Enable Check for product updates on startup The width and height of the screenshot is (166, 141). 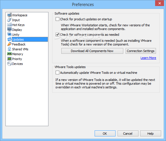tap(57, 19)
